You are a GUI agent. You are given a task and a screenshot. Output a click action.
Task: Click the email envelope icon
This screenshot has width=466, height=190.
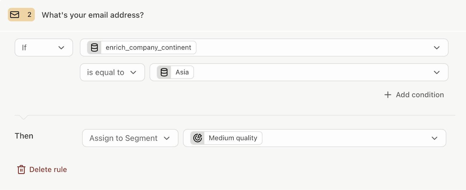pyautogui.click(x=15, y=15)
